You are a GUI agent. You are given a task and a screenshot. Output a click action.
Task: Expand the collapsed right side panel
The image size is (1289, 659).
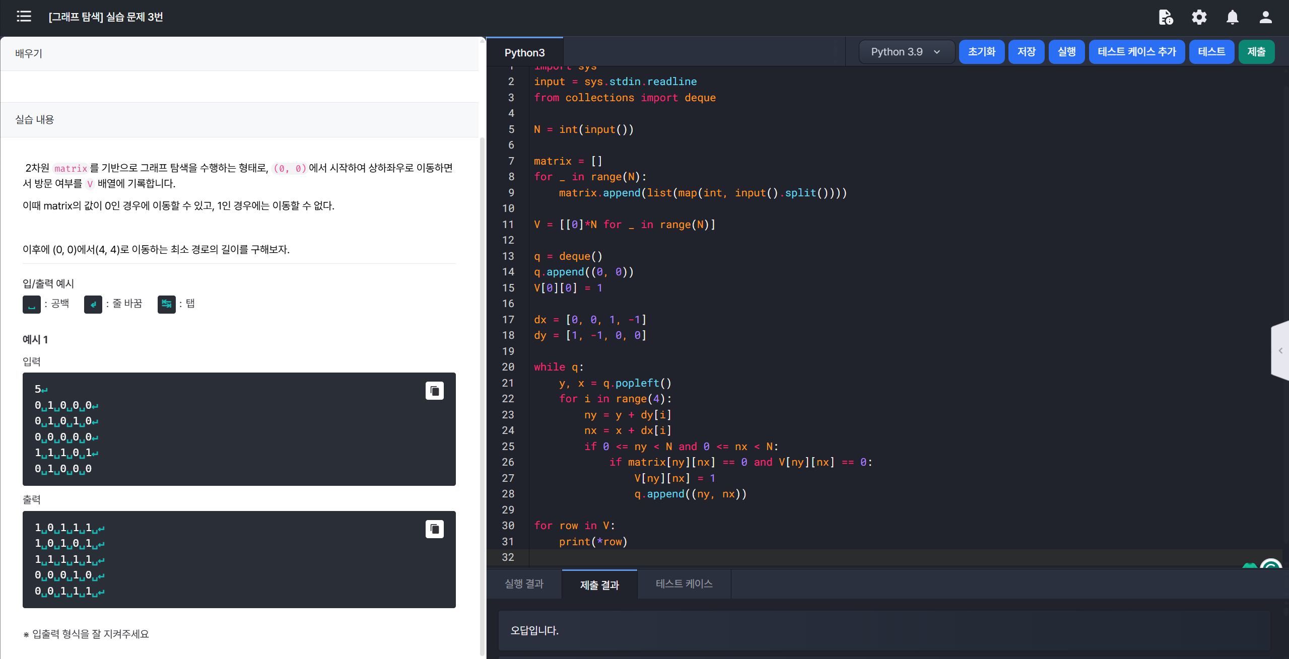(1280, 350)
